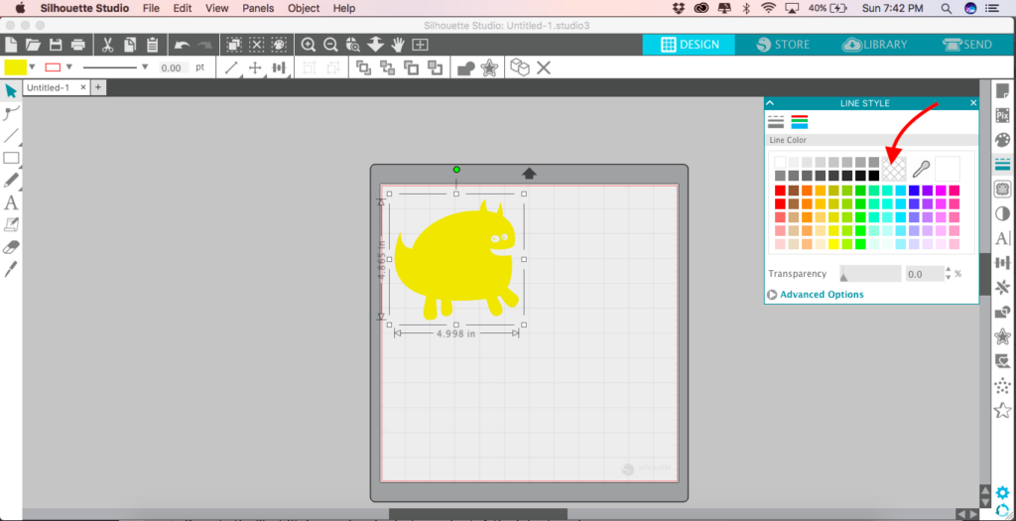This screenshot has height=521, width=1016.
Task: Open the STORE tab
Action: 783,45
